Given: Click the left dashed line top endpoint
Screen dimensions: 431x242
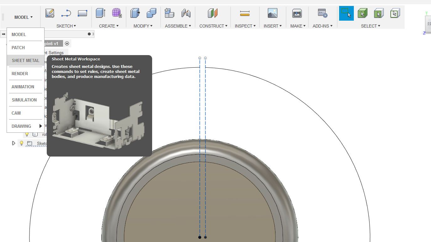Looking at the screenshot, I should coord(200,58).
